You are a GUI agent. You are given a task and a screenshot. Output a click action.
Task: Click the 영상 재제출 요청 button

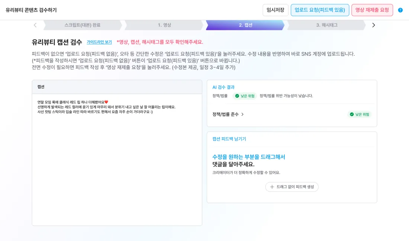coord(372,10)
